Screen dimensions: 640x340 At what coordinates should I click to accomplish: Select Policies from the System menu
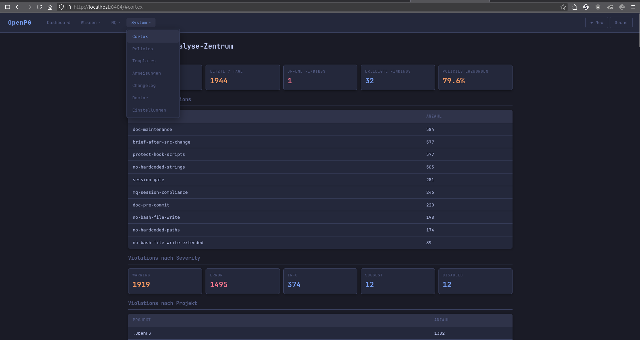pyautogui.click(x=142, y=49)
